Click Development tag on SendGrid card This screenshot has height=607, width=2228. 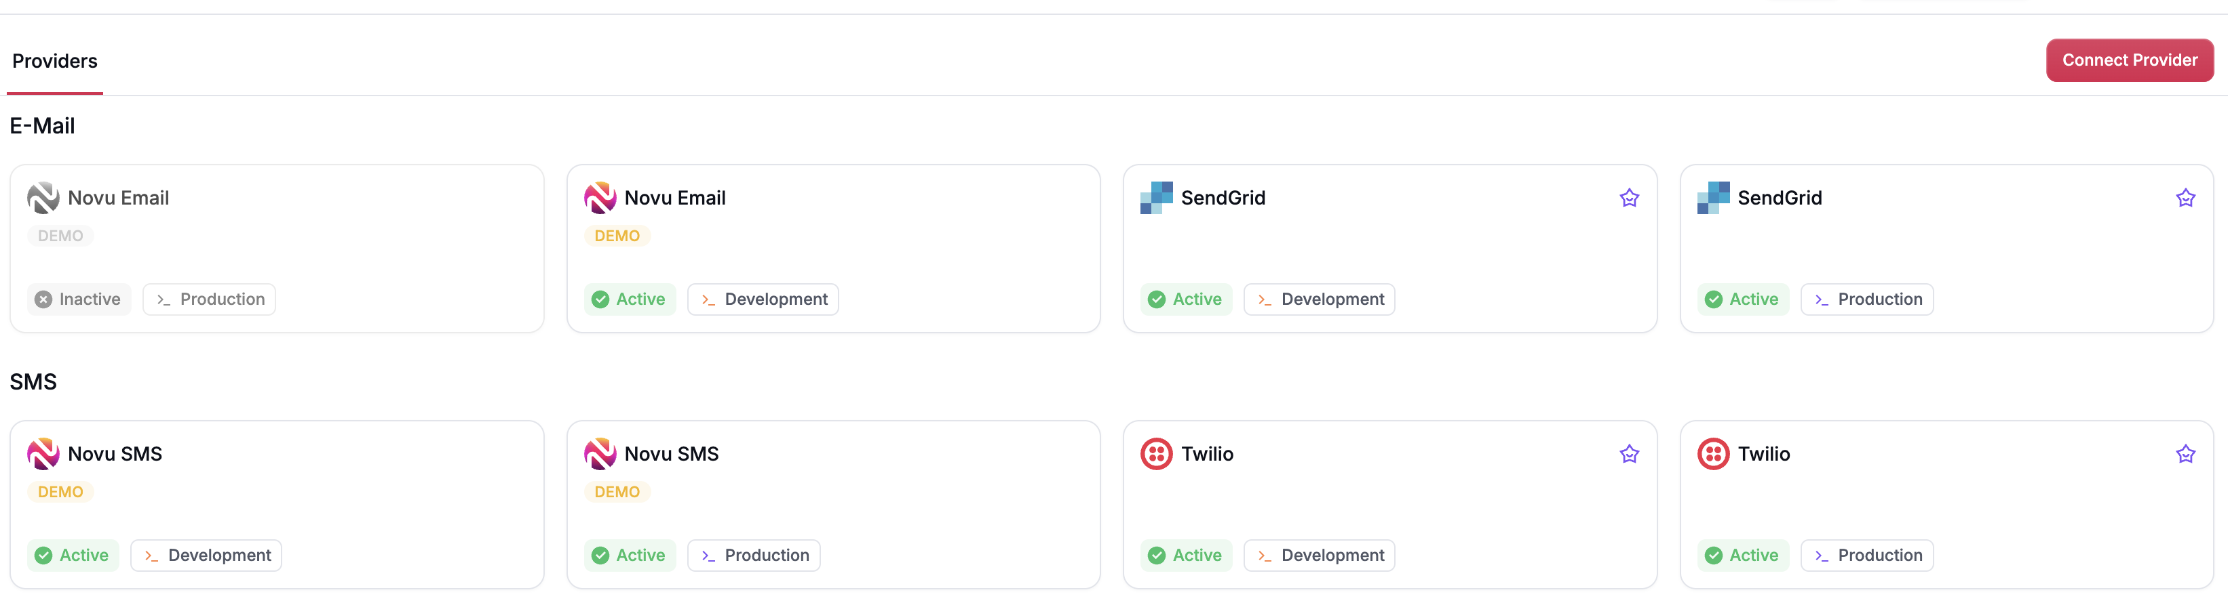pos(1319,299)
